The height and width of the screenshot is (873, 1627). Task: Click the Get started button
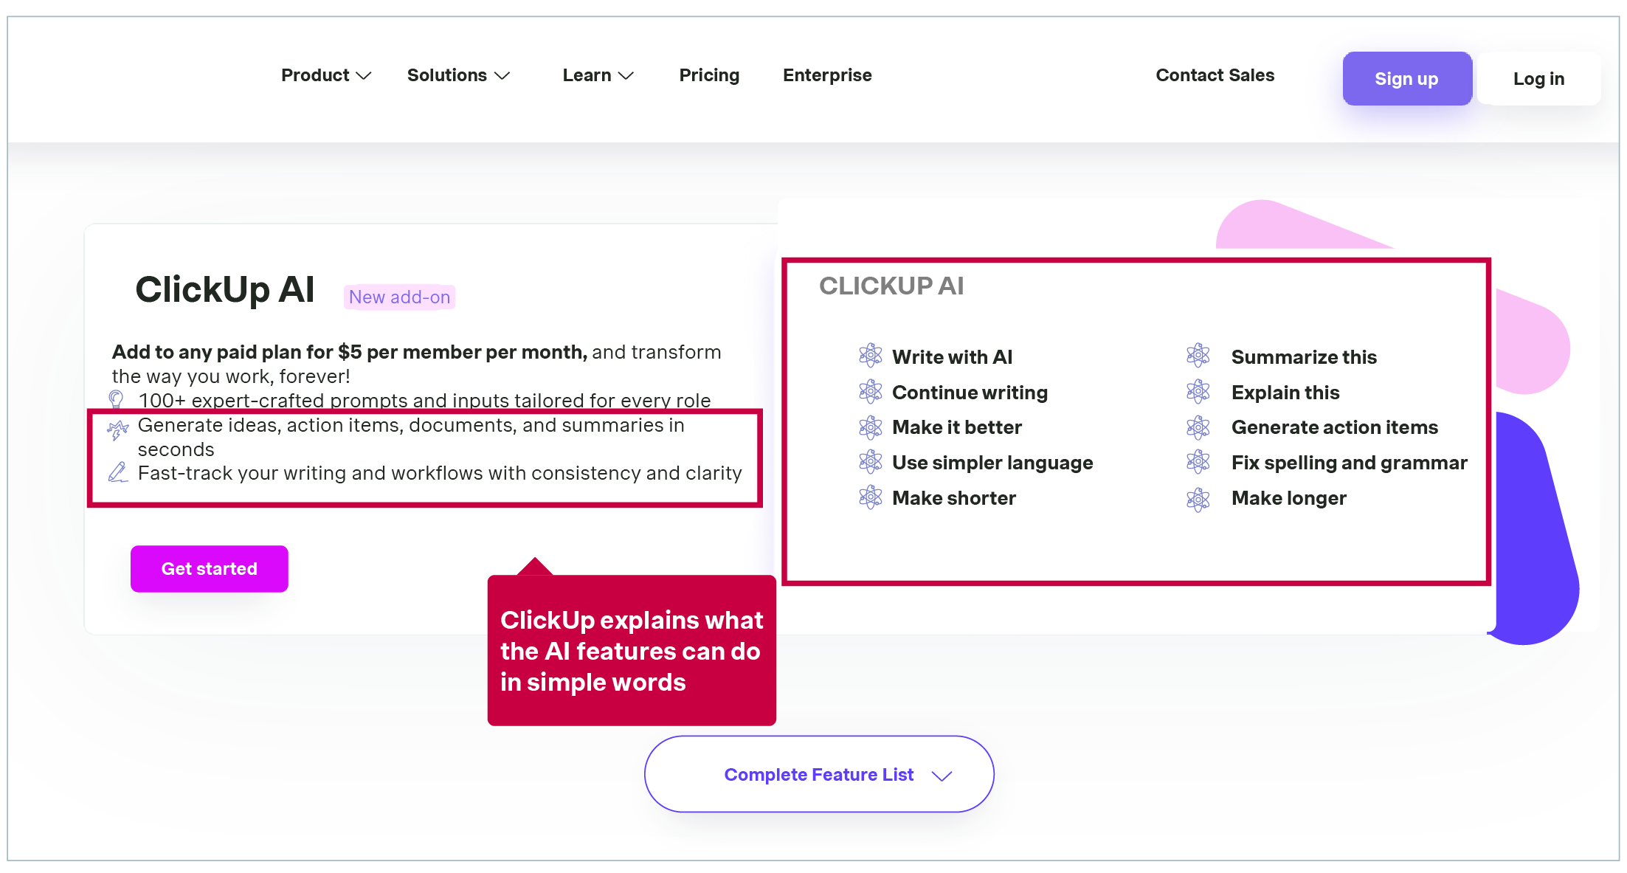click(x=210, y=569)
